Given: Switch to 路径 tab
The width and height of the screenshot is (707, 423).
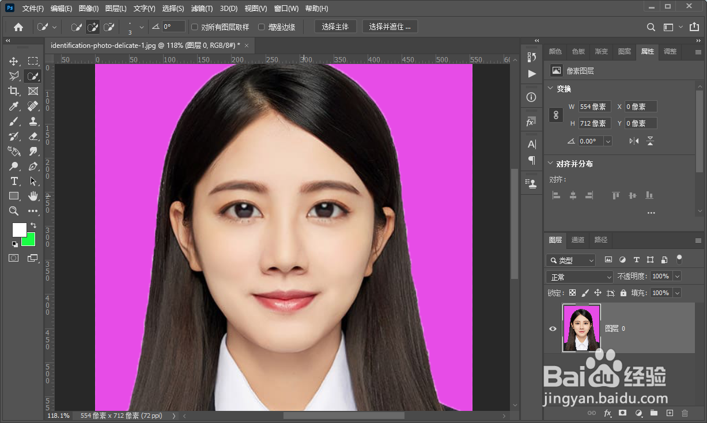Looking at the screenshot, I should pyautogui.click(x=601, y=240).
